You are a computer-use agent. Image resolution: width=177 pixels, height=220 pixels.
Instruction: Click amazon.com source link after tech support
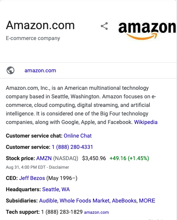[96, 212]
